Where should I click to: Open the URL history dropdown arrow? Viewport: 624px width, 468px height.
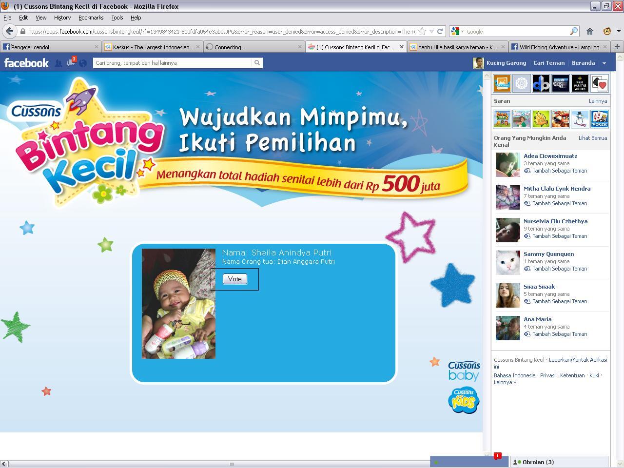point(431,31)
